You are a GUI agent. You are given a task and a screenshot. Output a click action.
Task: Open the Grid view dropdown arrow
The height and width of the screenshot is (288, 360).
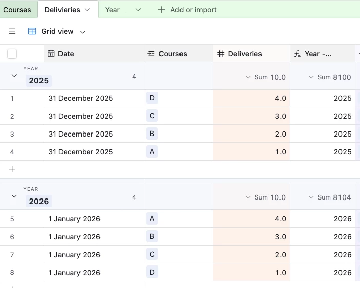83,32
